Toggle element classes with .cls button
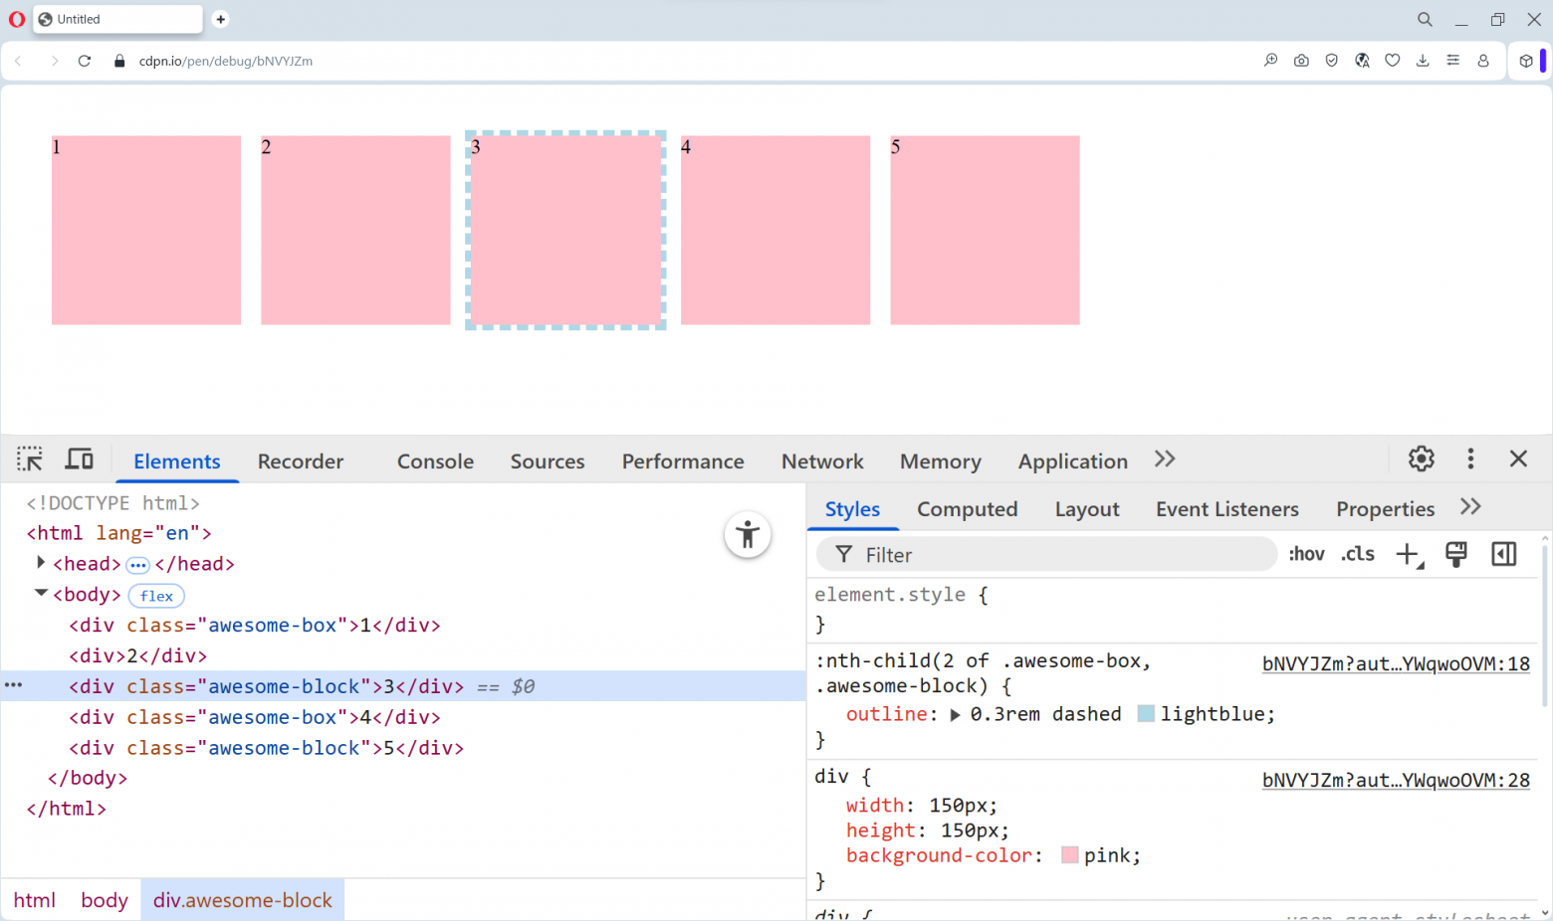 1357,554
